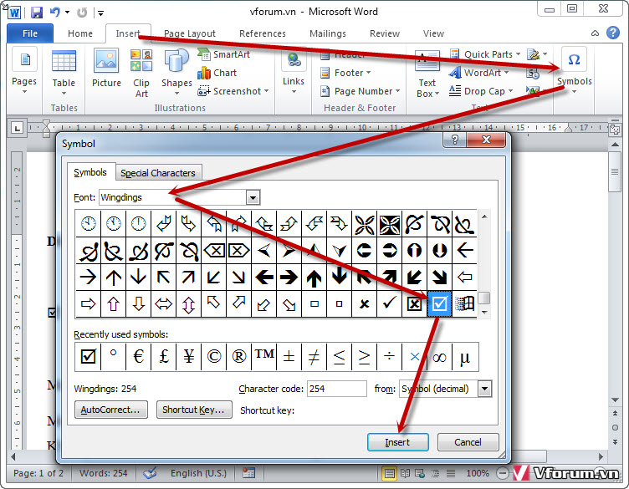Click the Symbol dialog help button
The image size is (629, 489).
(454, 140)
